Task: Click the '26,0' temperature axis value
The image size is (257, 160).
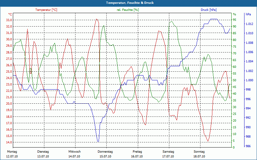Action: click(x=9, y=65)
